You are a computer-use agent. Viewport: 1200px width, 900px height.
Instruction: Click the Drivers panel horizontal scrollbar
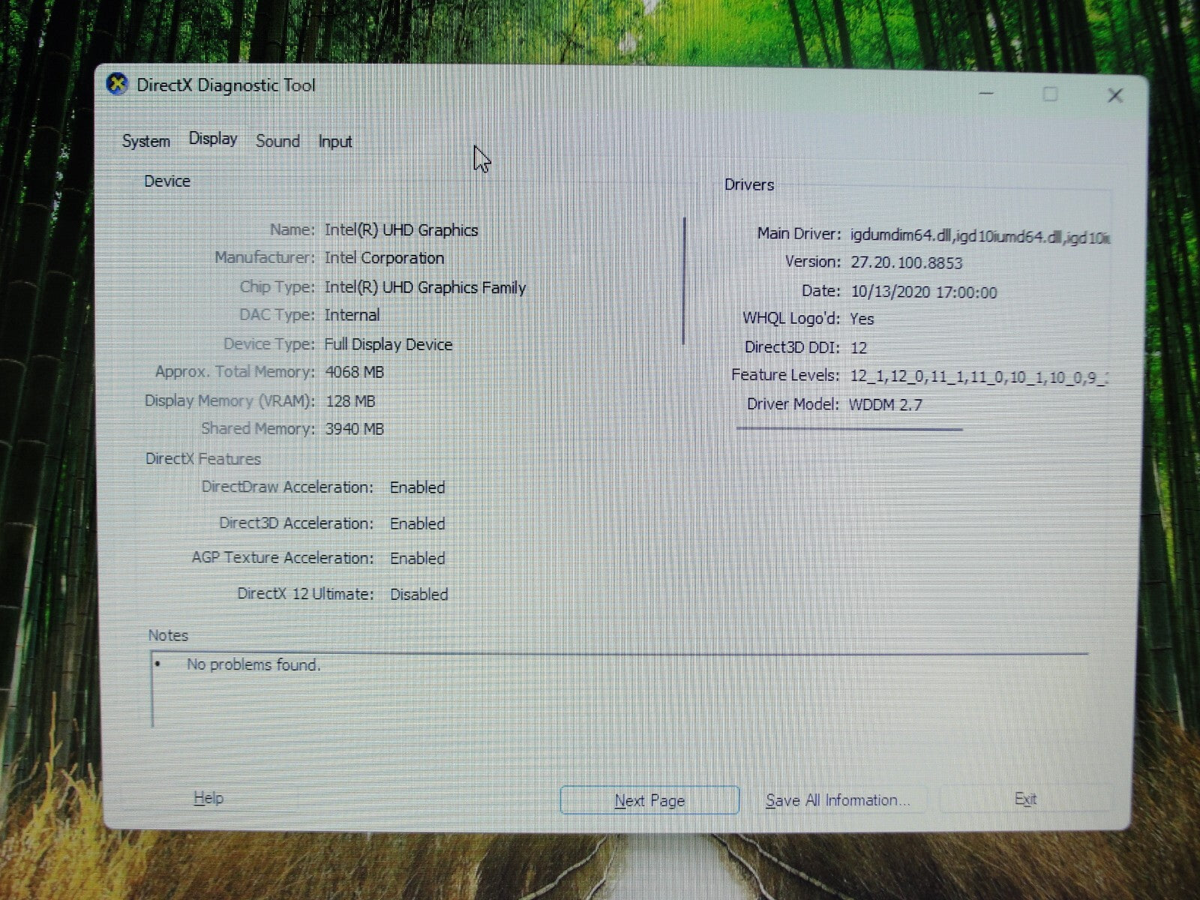click(849, 429)
